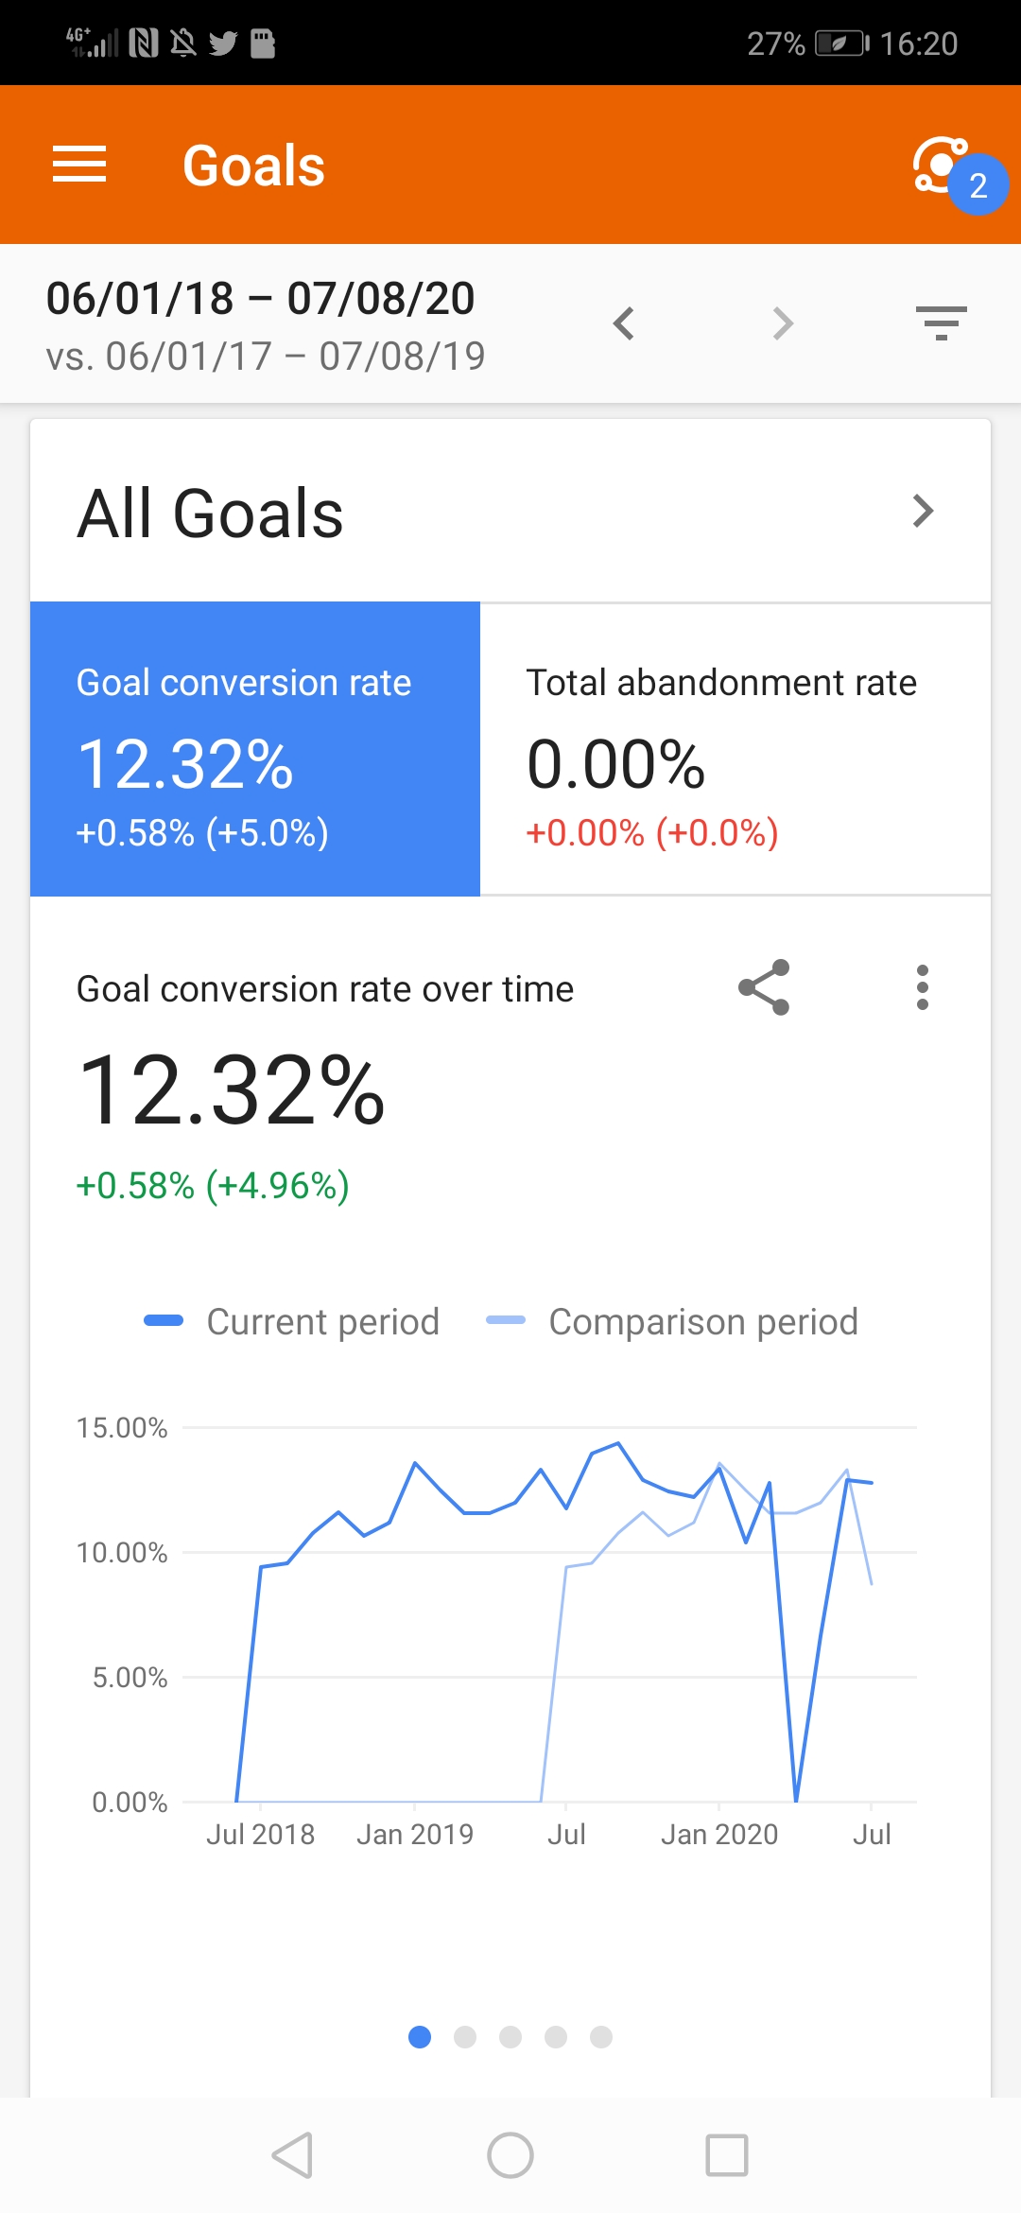Share the goal conversion rate chart

click(764, 987)
